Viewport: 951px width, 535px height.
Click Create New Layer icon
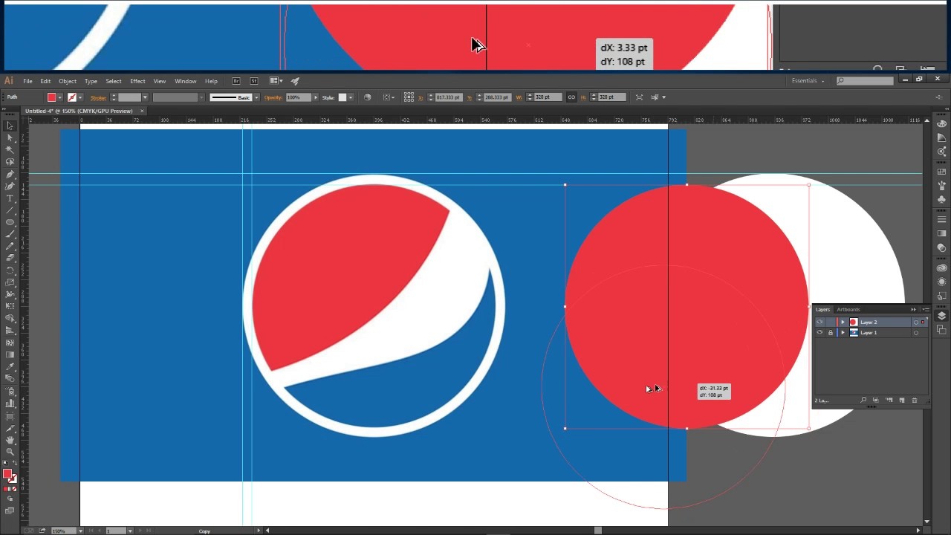[902, 401]
